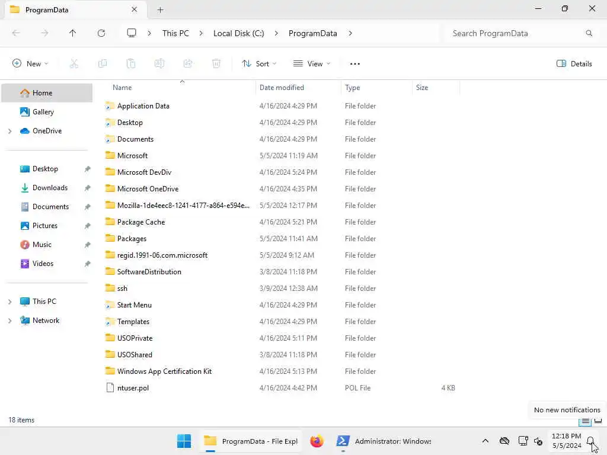
Task: Switch to large thumbnails view icon
Action: point(598,421)
